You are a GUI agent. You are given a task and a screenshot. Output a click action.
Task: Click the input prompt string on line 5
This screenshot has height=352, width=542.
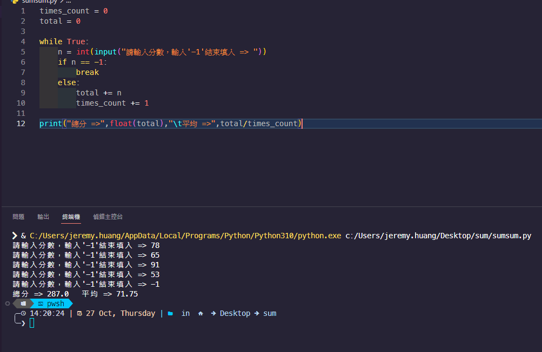click(190, 52)
